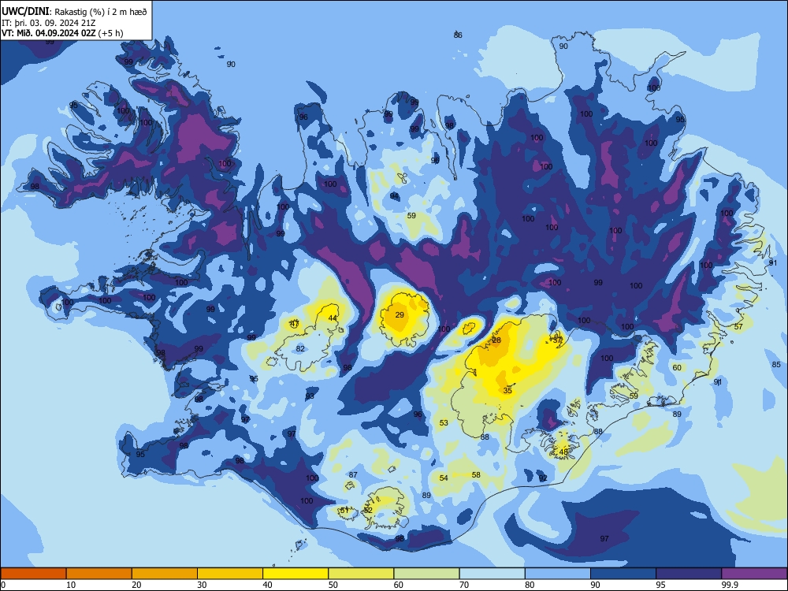Click the dark navy 95–99.9 legend swatch
Viewport: 788px width, 591px height.
click(689, 574)
